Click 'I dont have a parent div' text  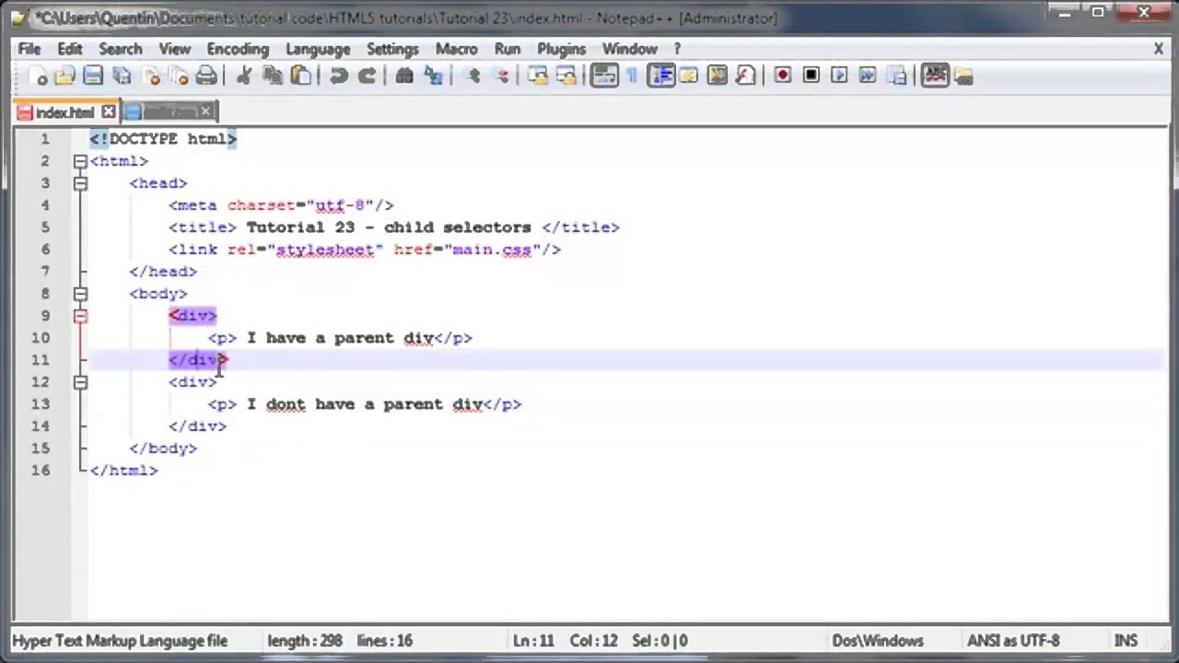coord(365,404)
